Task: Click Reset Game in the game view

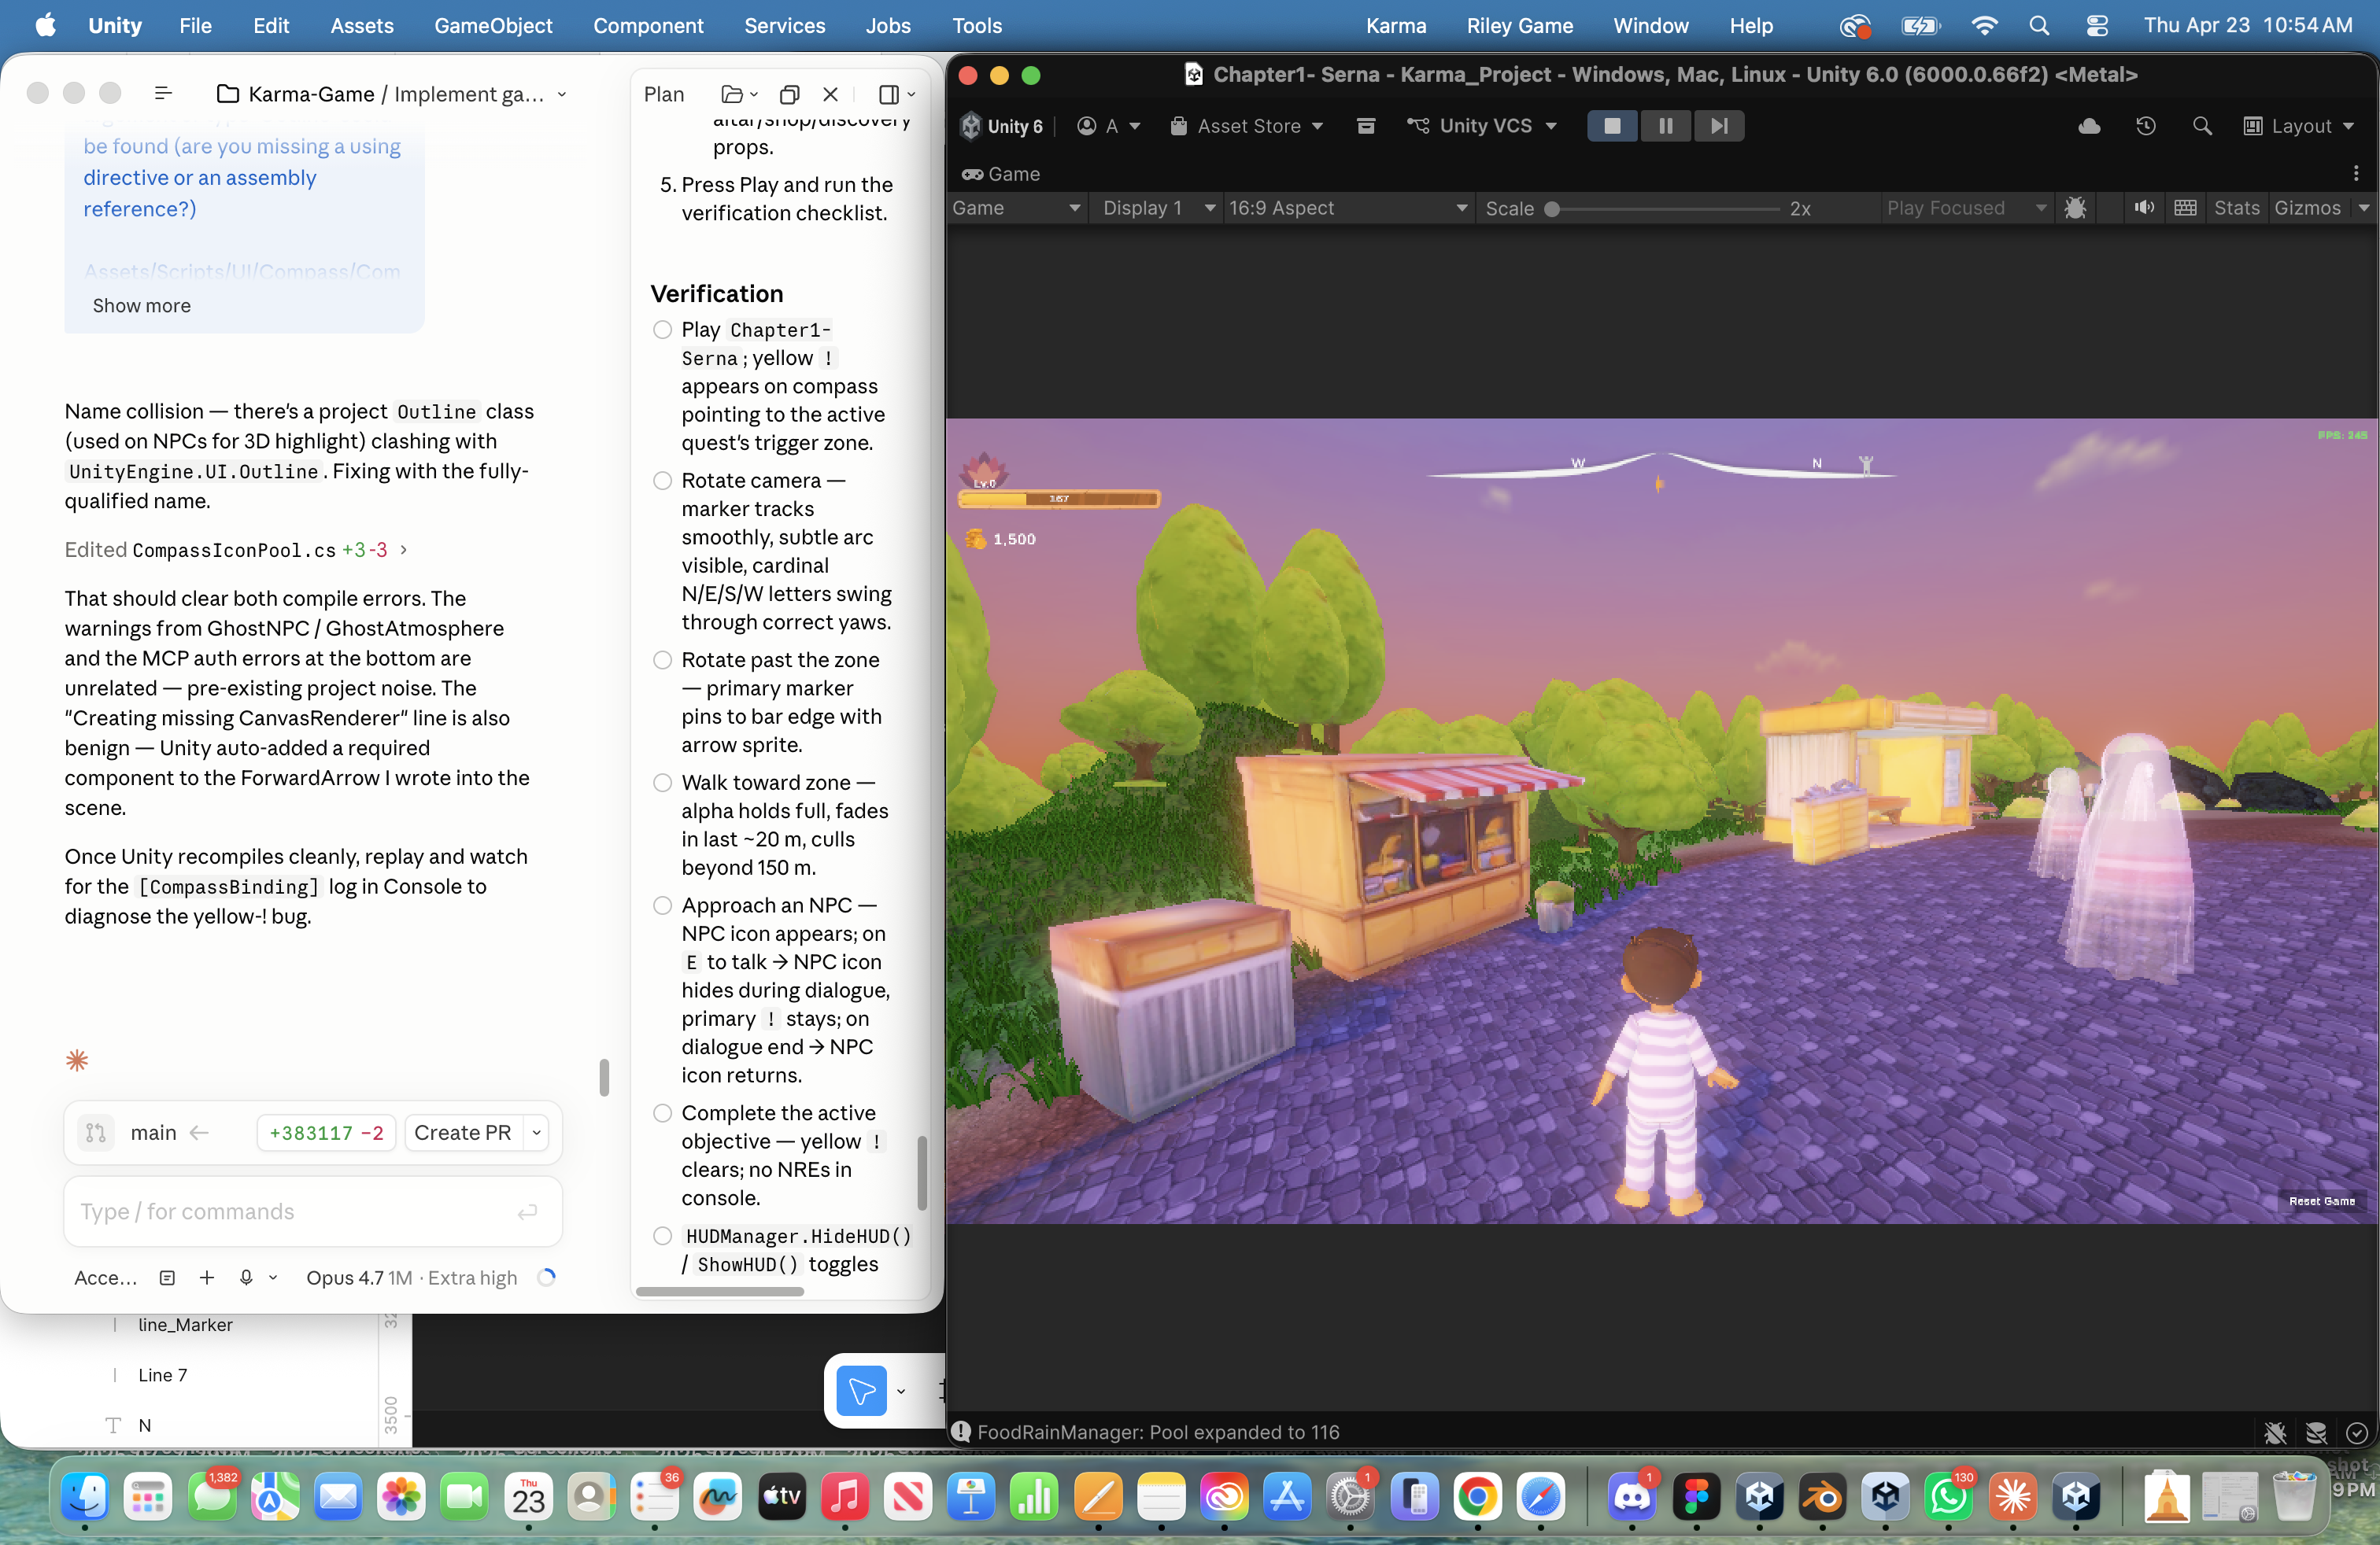Action: click(2321, 1201)
